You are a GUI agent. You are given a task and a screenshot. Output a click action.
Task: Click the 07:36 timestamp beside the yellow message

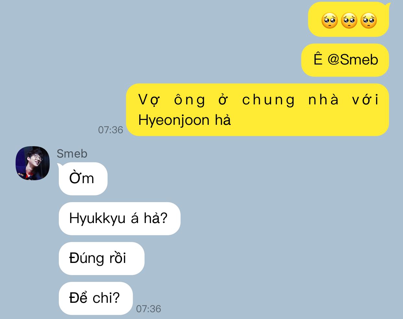click(x=111, y=130)
